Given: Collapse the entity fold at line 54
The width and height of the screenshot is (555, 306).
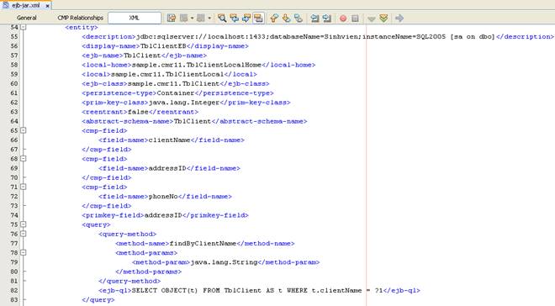Looking at the screenshot, I should 24,27.
